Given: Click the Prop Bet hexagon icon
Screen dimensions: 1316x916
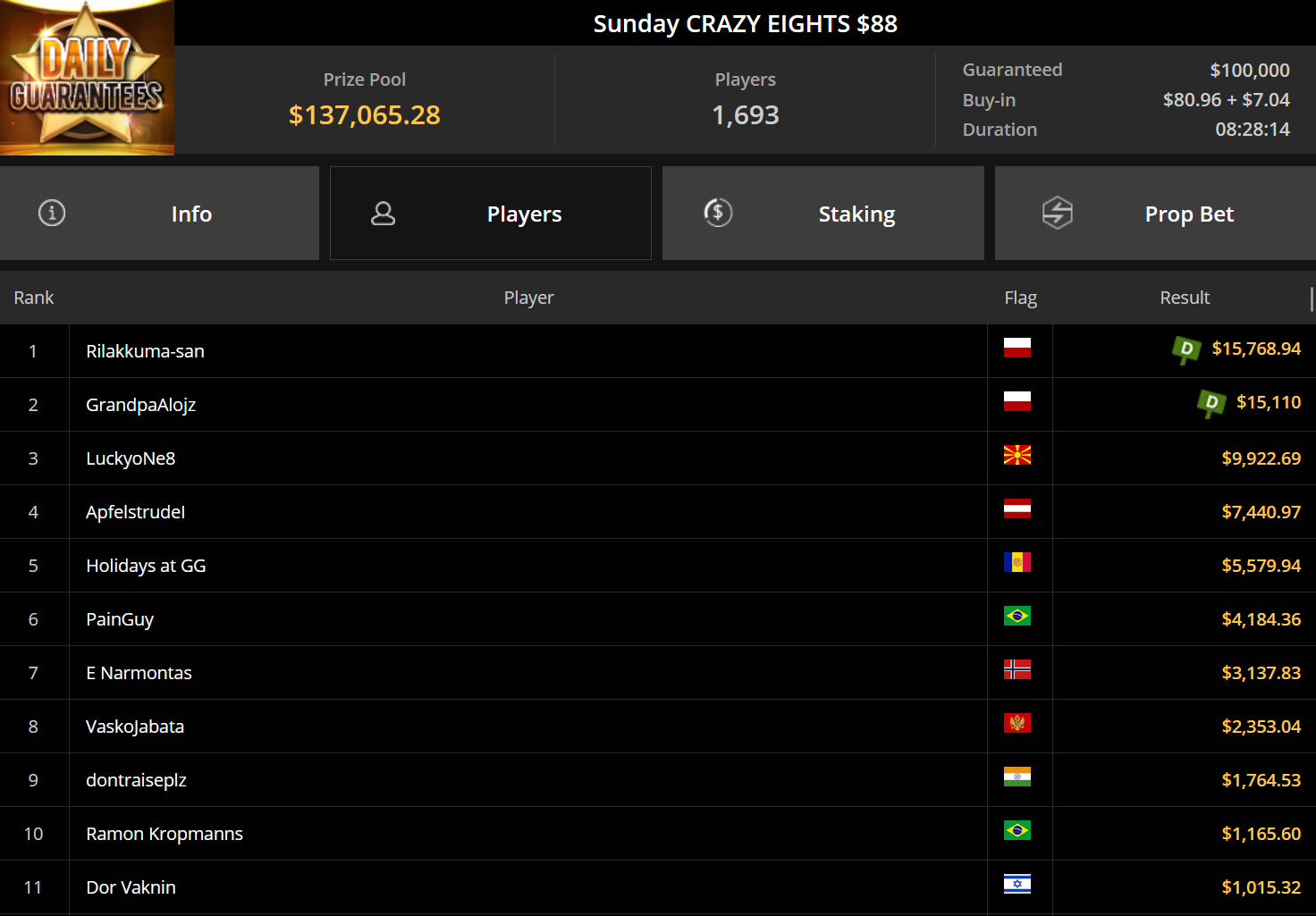Looking at the screenshot, I should pyautogui.click(x=1058, y=213).
